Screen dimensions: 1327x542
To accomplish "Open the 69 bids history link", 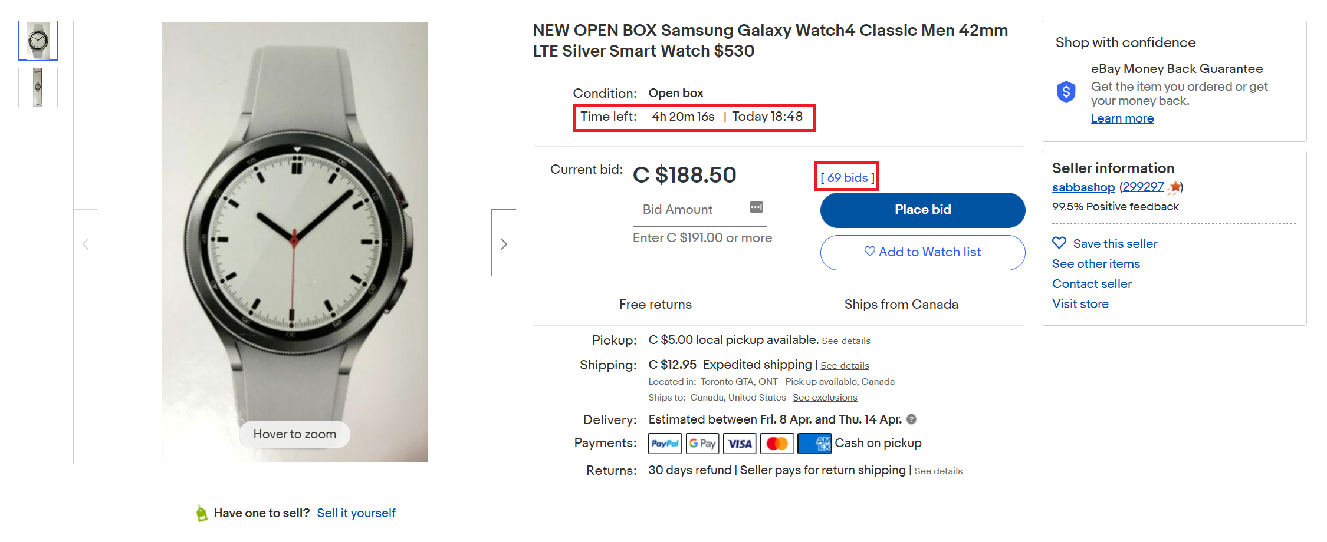I will pos(848,178).
